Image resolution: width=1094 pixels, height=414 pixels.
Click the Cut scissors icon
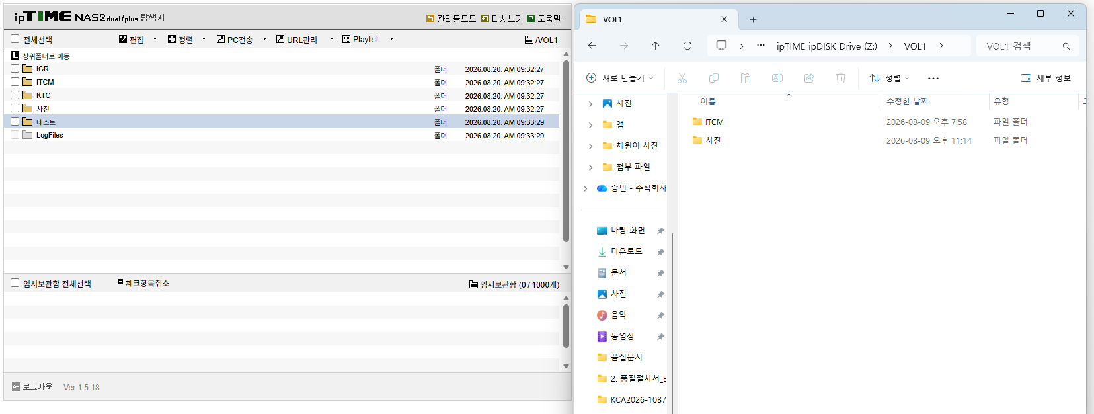tap(682, 78)
